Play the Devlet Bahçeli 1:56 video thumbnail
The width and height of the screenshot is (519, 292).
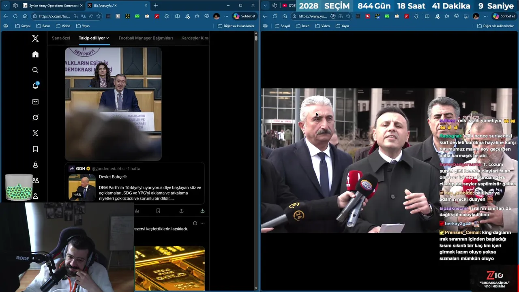(82, 188)
